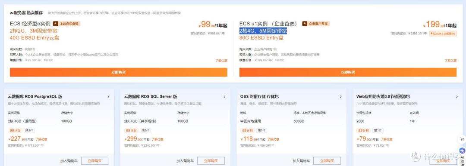
Task: Click 了解优惠 next to ¥118 price
Action: [x=273, y=139]
